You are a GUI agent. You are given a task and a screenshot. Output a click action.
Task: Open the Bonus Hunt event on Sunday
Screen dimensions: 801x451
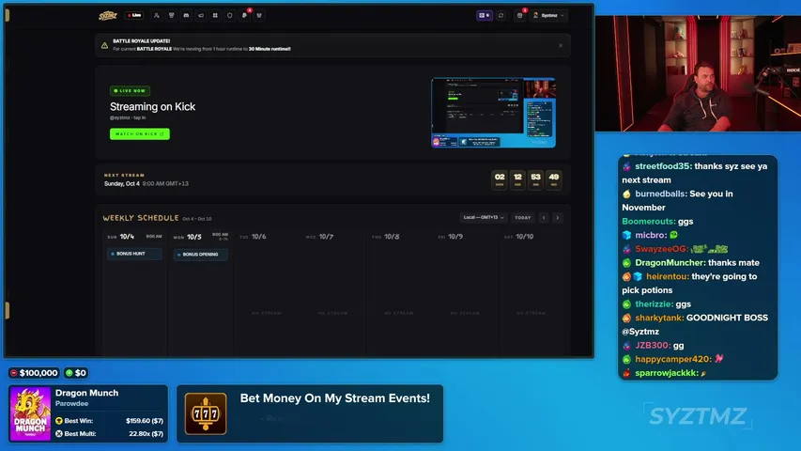click(134, 254)
